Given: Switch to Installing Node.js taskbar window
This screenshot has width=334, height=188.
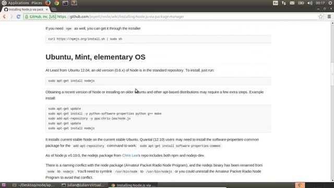Looking at the screenshot, I should point(134,185).
